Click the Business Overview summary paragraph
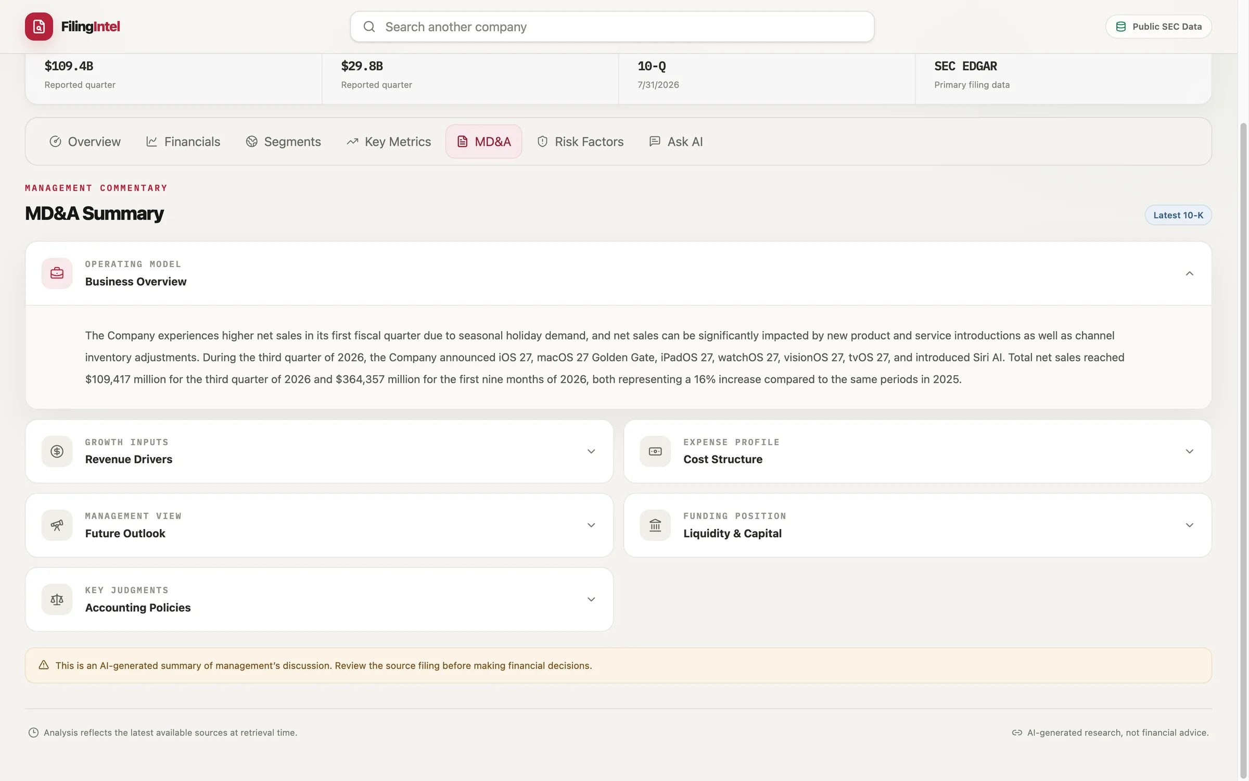This screenshot has width=1249, height=781. pyautogui.click(x=605, y=357)
